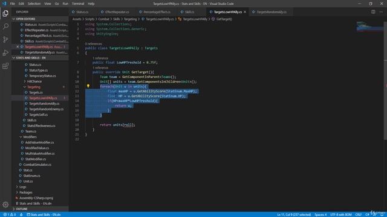Open the Explorer view in activity bar

tap(5, 13)
